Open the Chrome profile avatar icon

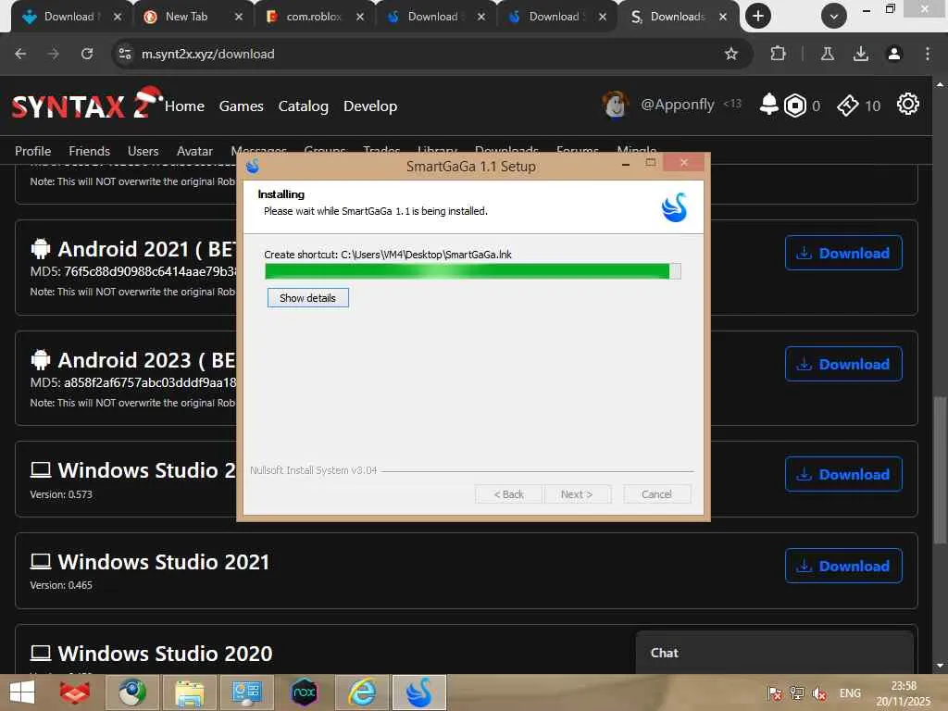tap(893, 54)
